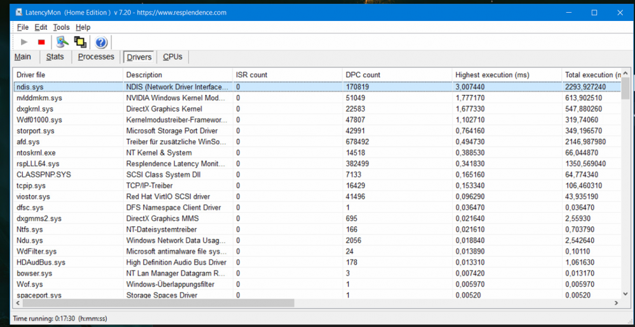This screenshot has width=635, height=327.
Task: Click the DirectX Graphics Kernel description
Action: click(x=164, y=109)
